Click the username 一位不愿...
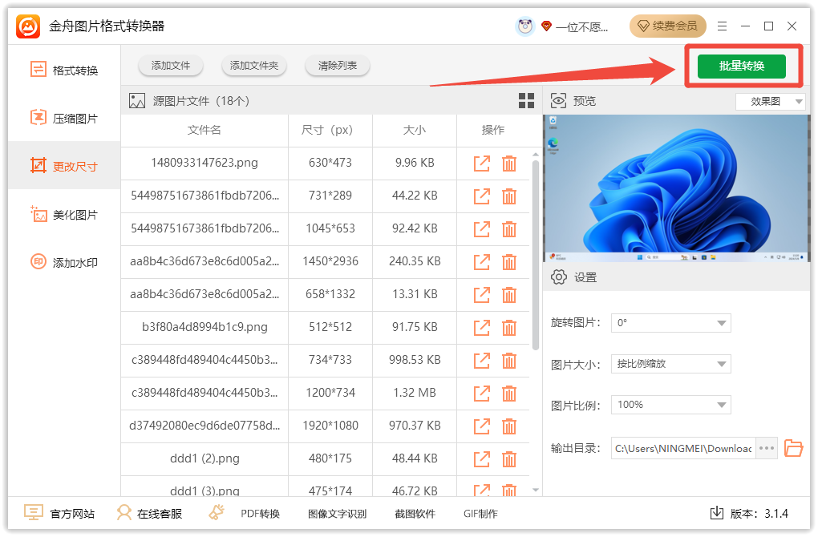818x537 pixels. point(581,26)
